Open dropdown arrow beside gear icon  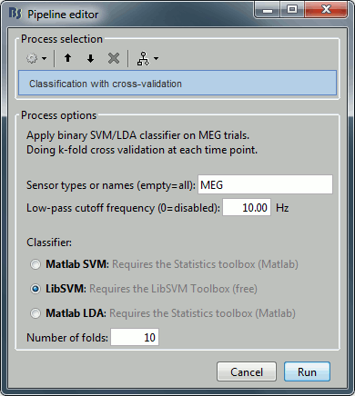45,58
